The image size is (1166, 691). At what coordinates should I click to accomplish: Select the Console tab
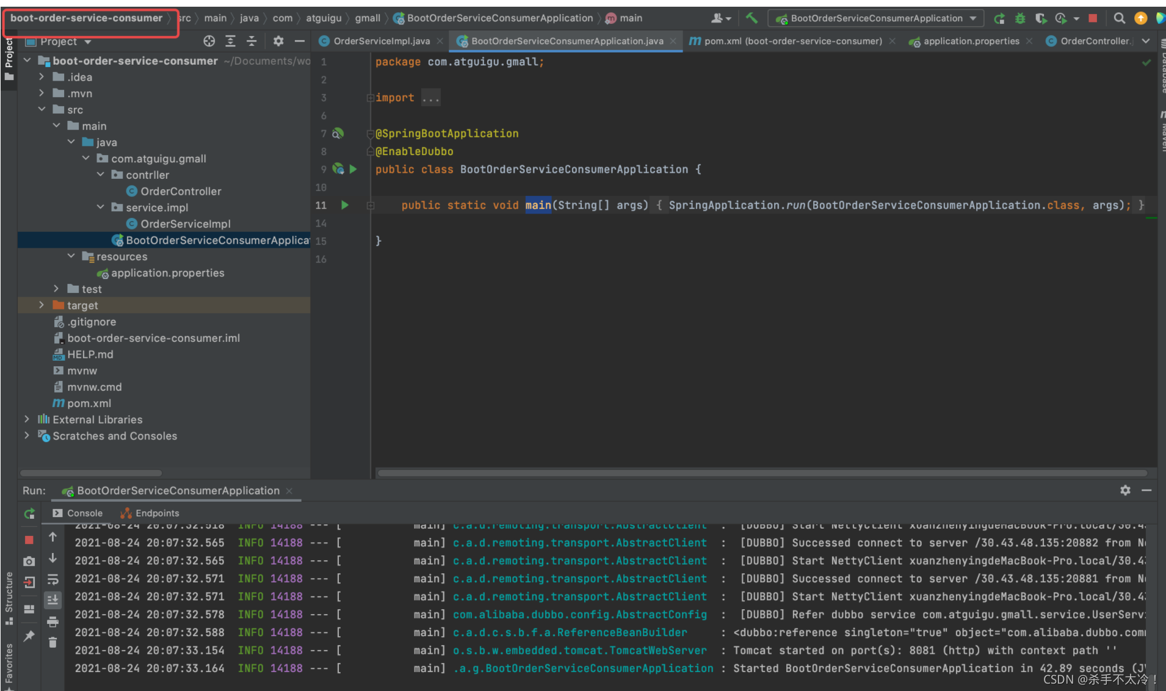pyautogui.click(x=78, y=513)
